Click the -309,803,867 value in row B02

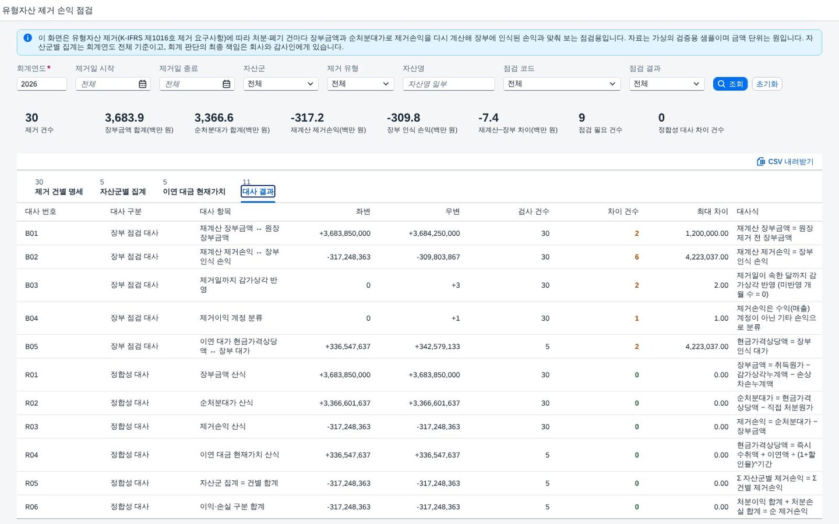tap(438, 257)
